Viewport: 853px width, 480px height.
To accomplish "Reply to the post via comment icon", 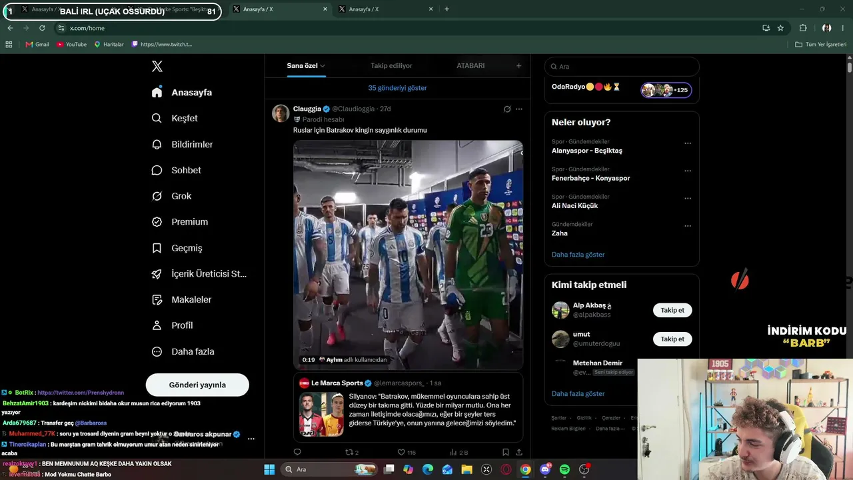I will (297, 452).
